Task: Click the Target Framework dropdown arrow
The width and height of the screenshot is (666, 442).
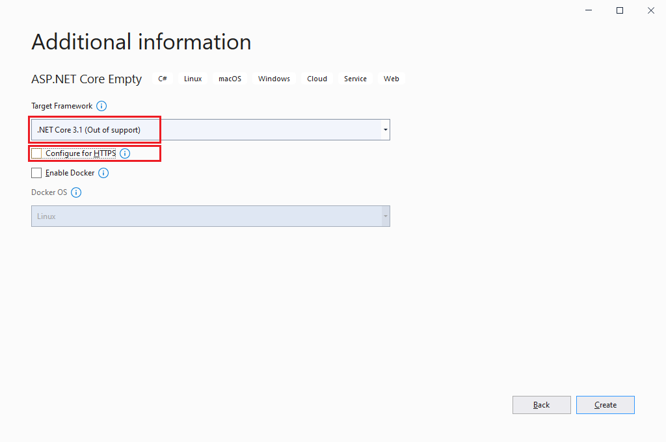Action: coord(385,129)
